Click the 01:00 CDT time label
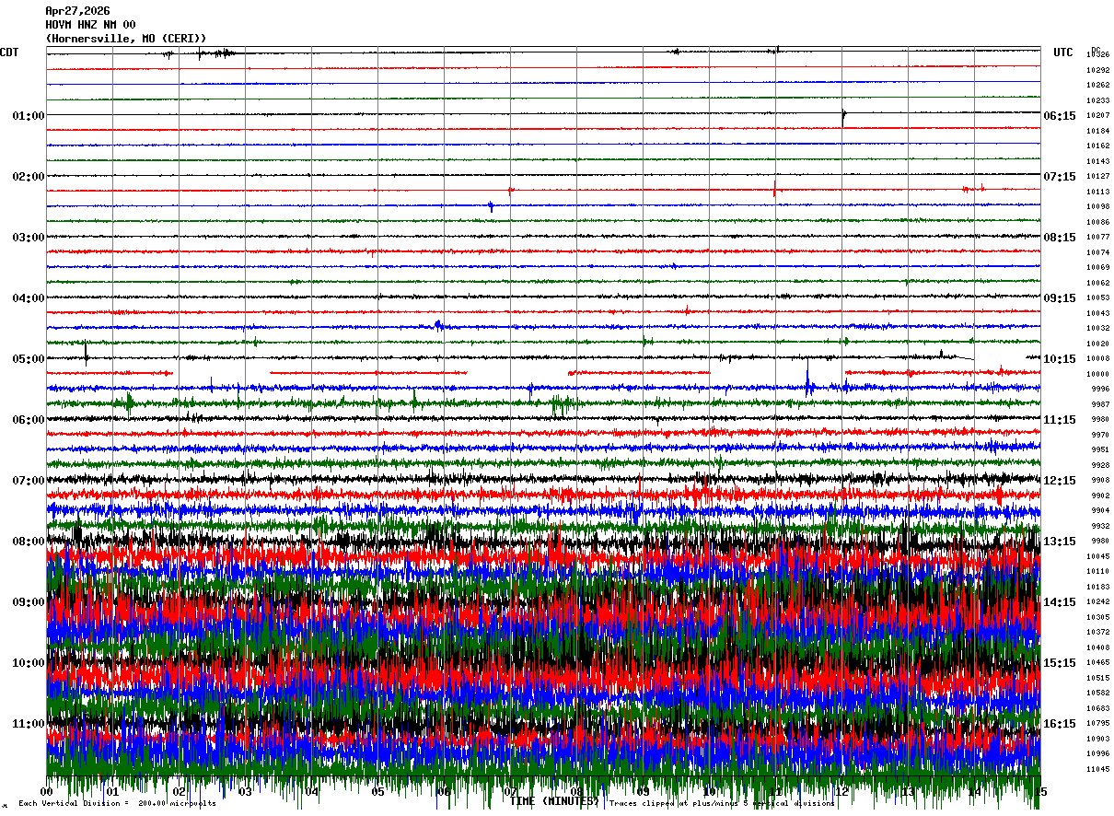This screenshot has height=816, width=1114. coord(29,116)
